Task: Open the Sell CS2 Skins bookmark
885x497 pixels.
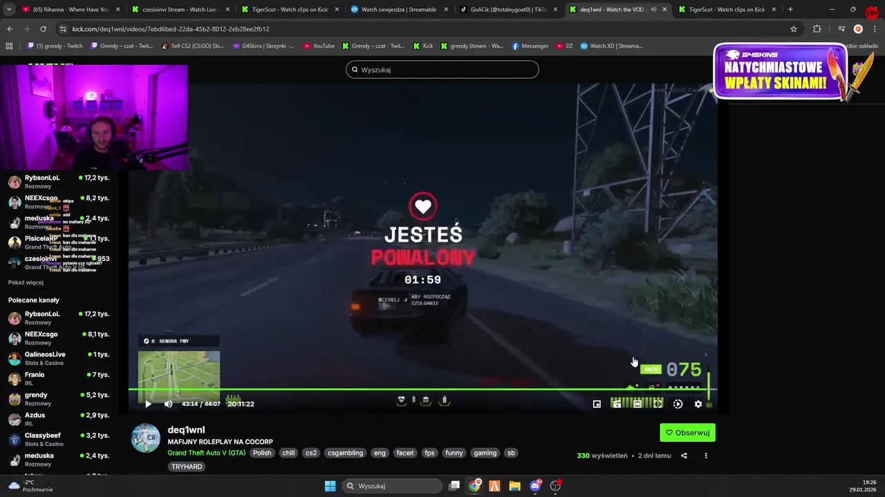Action: click(x=192, y=46)
